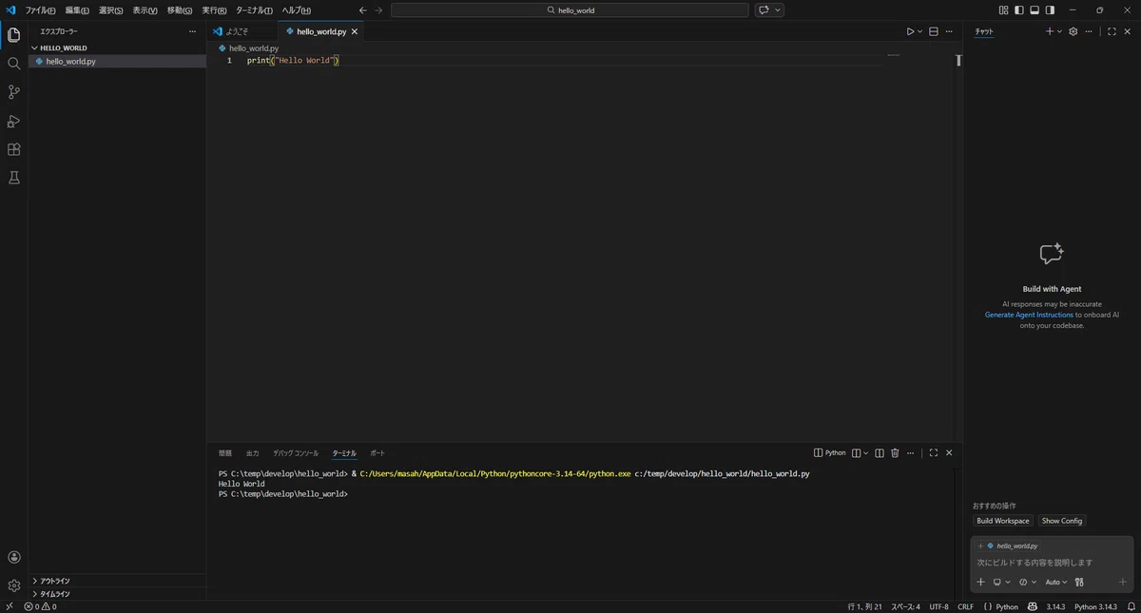1141x613 pixels.
Task: Open the Copilot title bar dropdown
Action: point(780,10)
